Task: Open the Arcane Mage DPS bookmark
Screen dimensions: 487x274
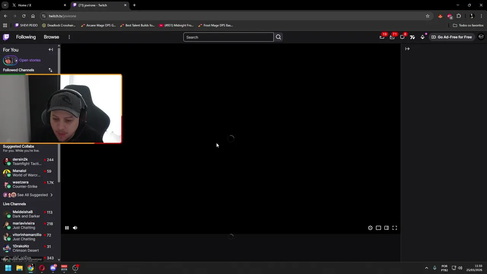Action: pyautogui.click(x=98, y=25)
